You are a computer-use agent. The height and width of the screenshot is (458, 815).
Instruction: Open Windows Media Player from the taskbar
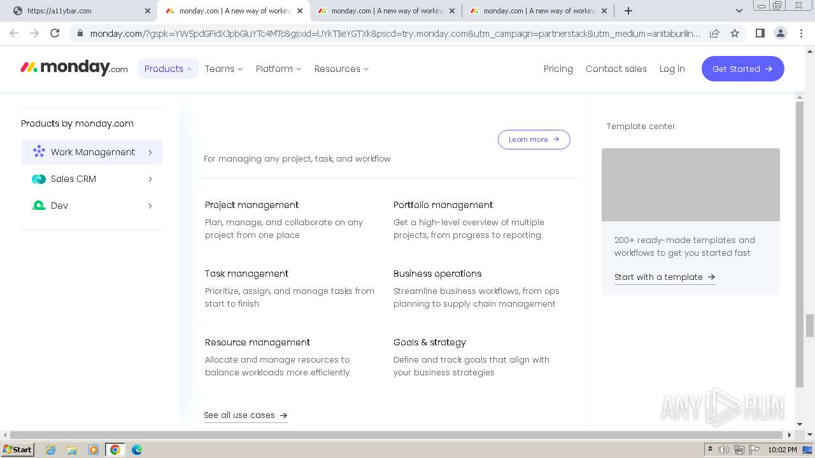click(94, 450)
